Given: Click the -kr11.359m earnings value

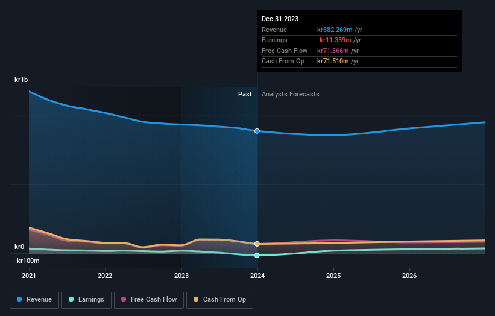Looking at the screenshot, I should [x=334, y=40].
